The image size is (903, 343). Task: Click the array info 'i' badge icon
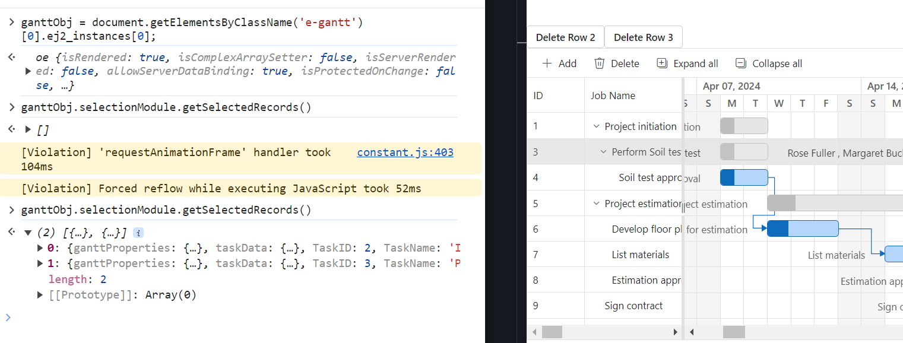138,233
